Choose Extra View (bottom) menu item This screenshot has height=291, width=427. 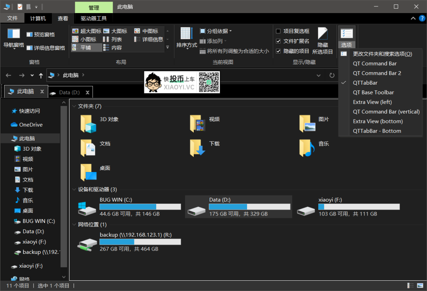[x=380, y=121]
